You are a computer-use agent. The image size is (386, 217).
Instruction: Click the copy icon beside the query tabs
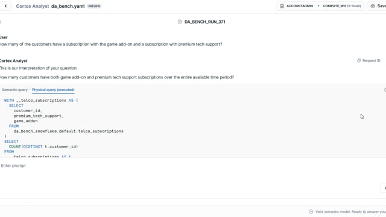point(385,90)
